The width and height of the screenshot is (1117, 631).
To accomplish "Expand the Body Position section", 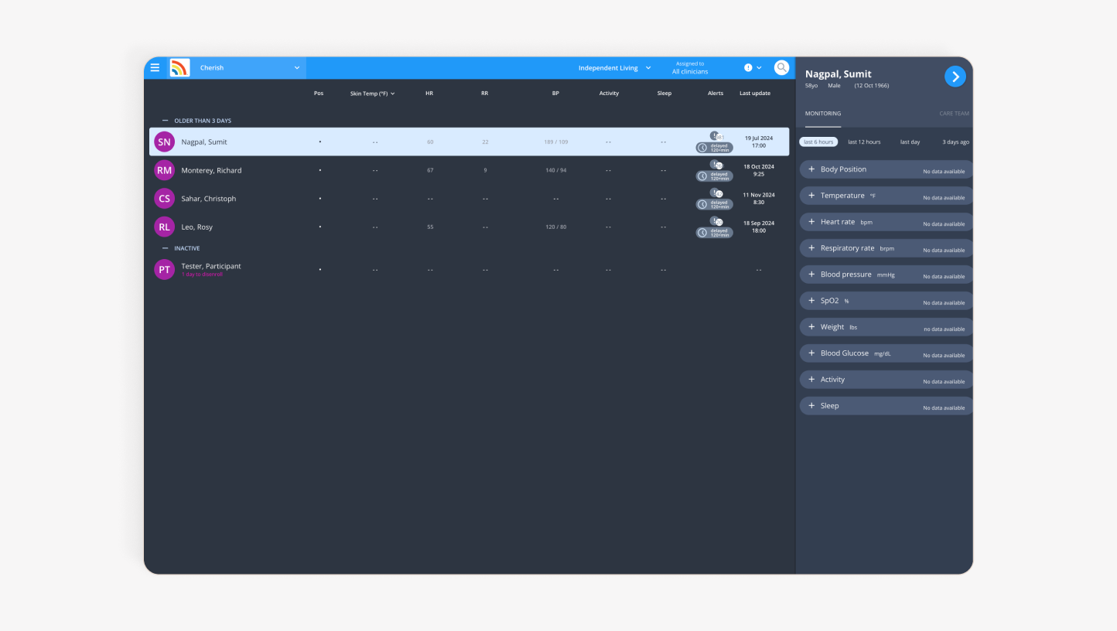I will click(x=886, y=169).
